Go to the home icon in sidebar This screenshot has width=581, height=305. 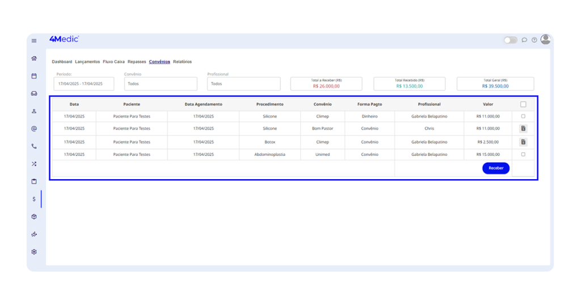pyautogui.click(x=34, y=58)
